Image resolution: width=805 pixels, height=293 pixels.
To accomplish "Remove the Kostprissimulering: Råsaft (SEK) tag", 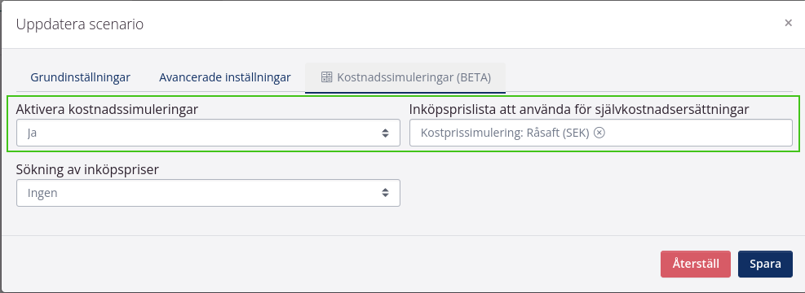I will coord(599,133).
